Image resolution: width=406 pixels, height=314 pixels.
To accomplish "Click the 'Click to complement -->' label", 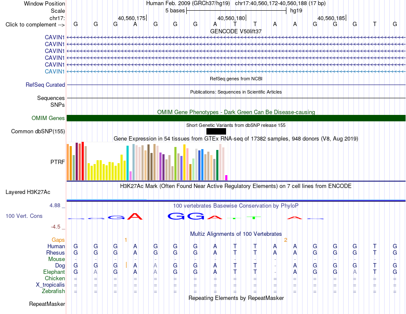I will click(35, 25).
